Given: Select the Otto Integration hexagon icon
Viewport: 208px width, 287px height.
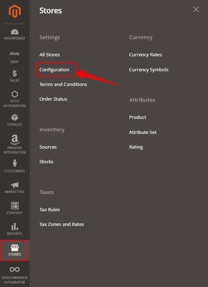Looking at the screenshot, I should [15, 94].
